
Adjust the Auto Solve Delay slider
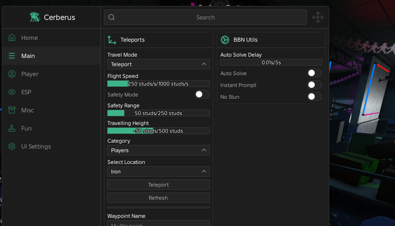271,63
